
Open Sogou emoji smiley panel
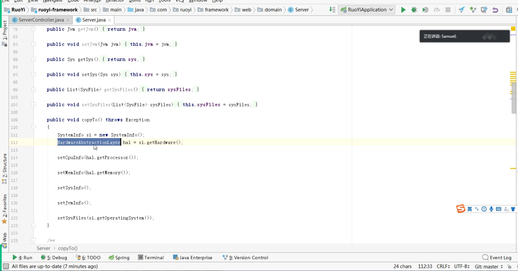[484, 209]
